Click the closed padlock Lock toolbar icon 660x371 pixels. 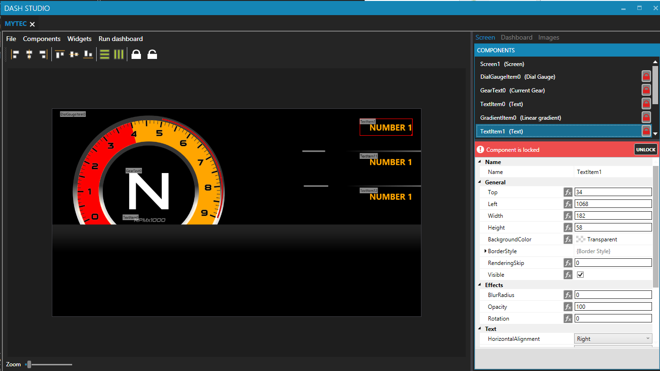pyautogui.click(x=136, y=54)
